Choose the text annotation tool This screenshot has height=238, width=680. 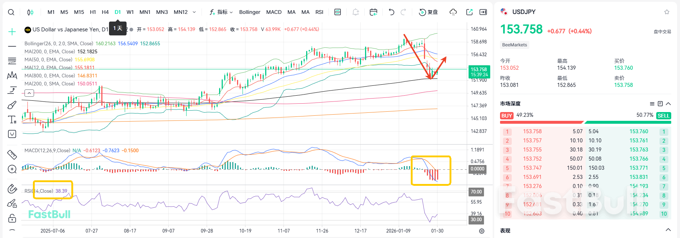12,120
